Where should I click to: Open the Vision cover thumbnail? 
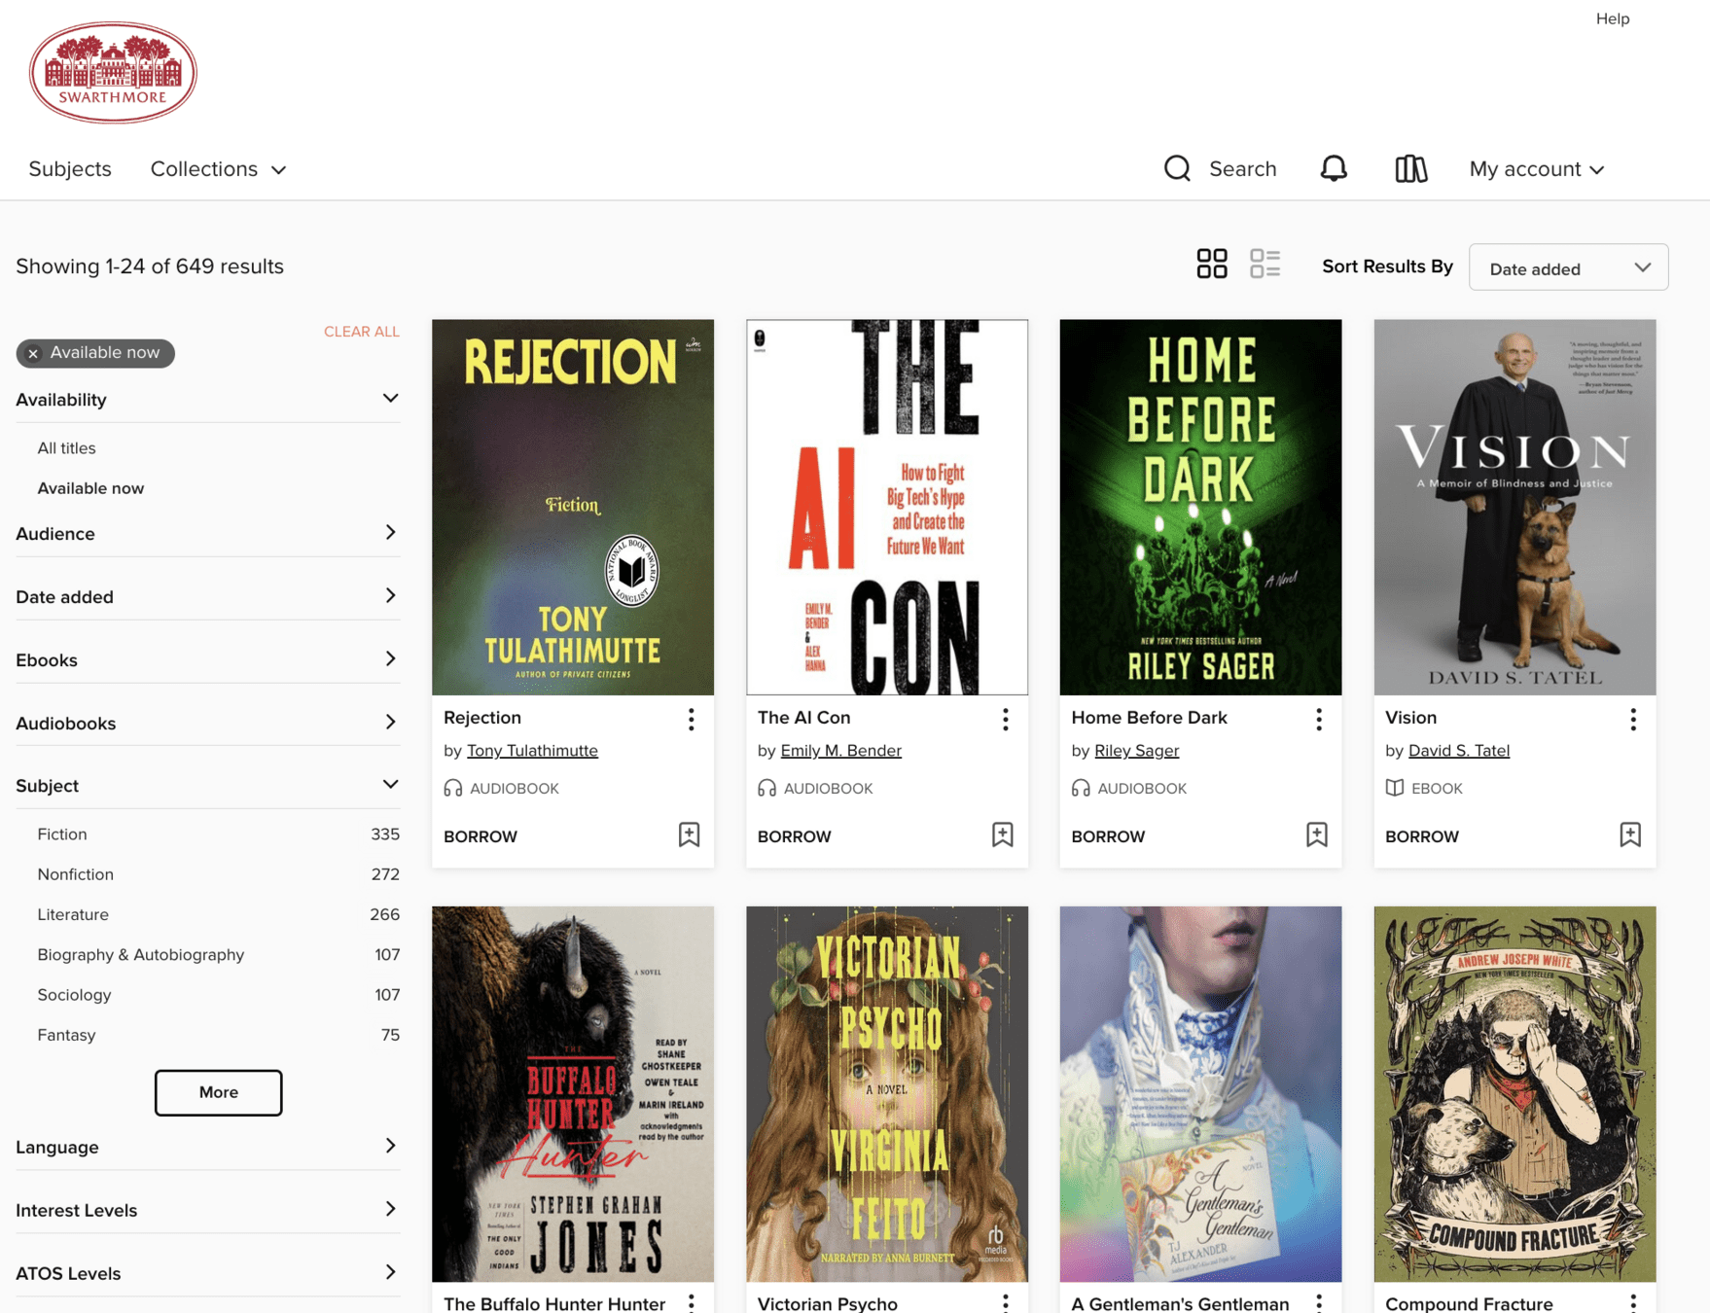[x=1514, y=507]
